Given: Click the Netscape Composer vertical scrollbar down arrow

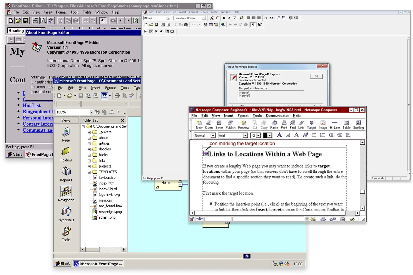Looking at the screenshot, I should [362, 208].
